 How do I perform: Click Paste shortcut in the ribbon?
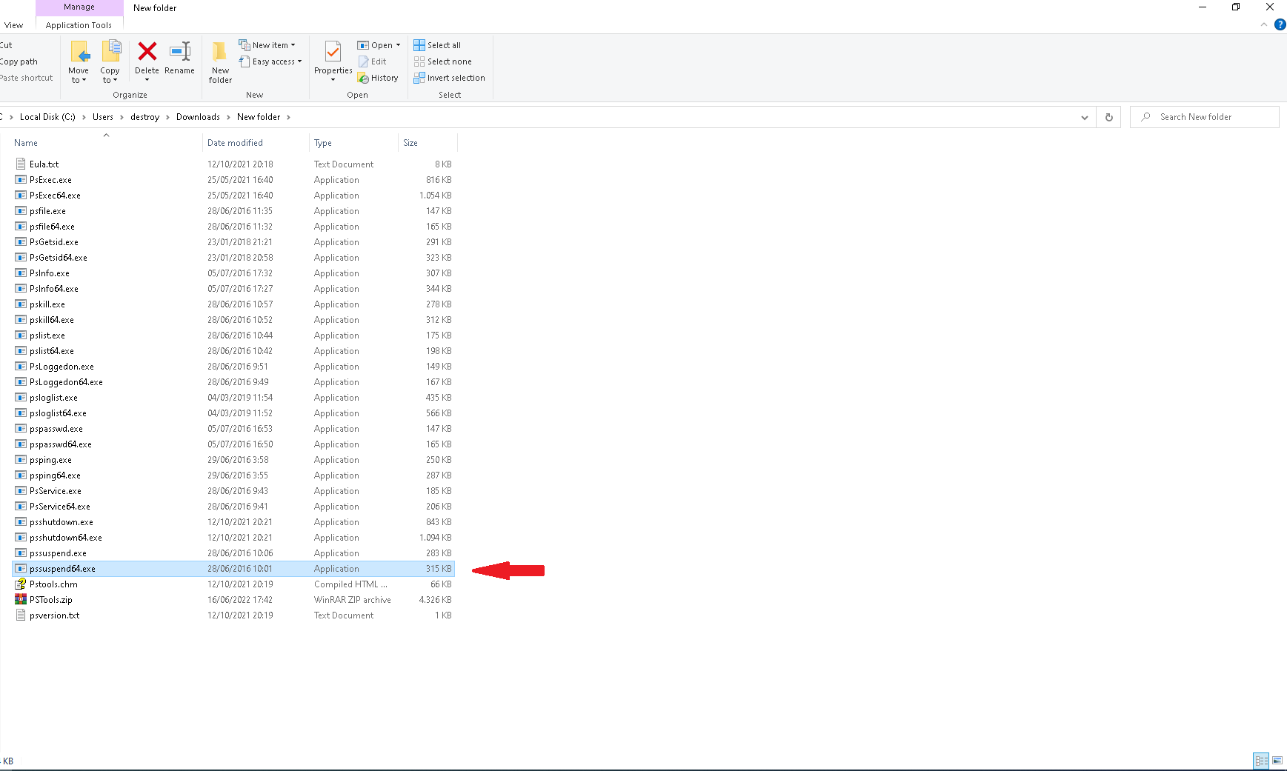27,78
